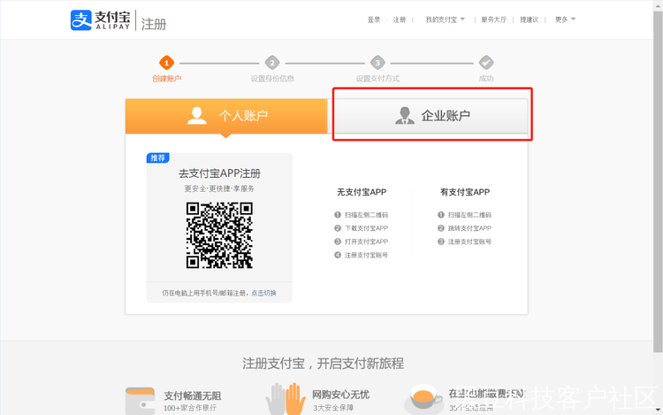
Task: Click the 设置身份信息 step label
Action: coord(272,79)
